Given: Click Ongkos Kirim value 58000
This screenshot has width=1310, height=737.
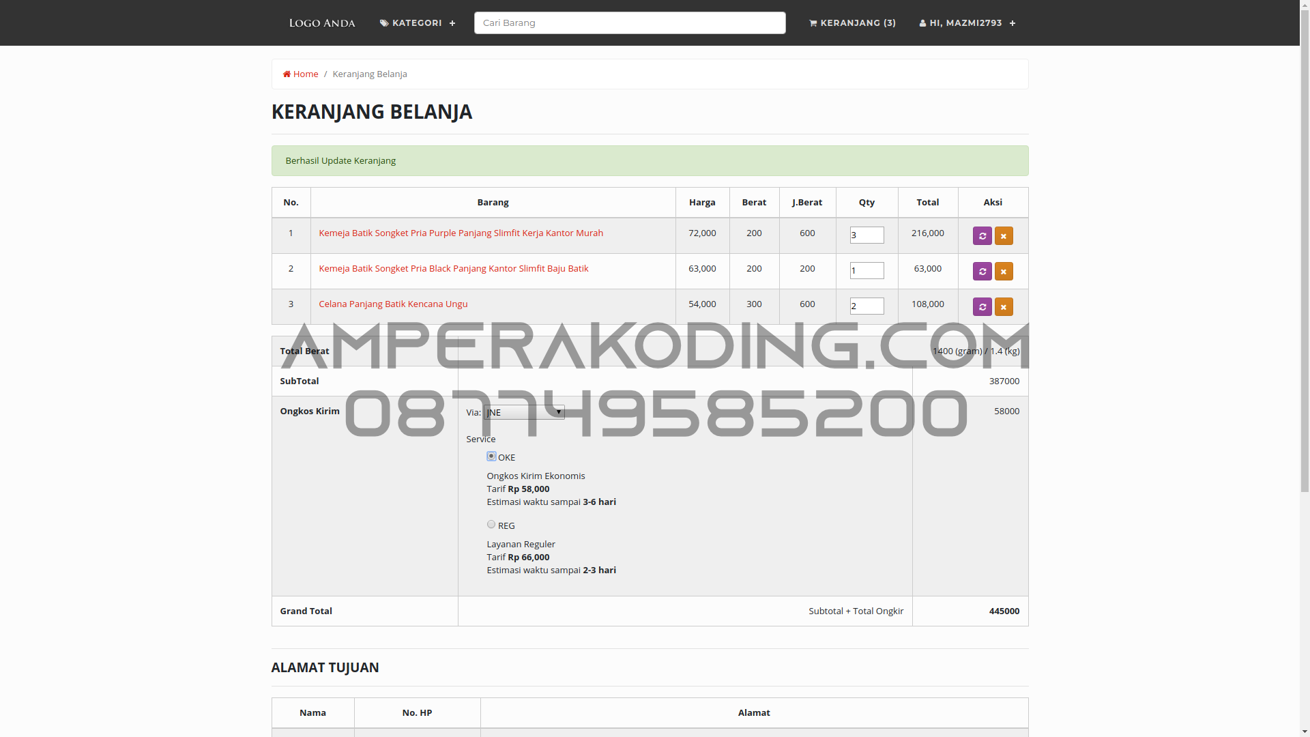Looking at the screenshot, I should [1007, 411].
